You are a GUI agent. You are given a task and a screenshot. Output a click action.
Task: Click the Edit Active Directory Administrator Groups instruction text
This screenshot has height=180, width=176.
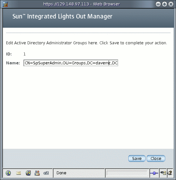86,43
